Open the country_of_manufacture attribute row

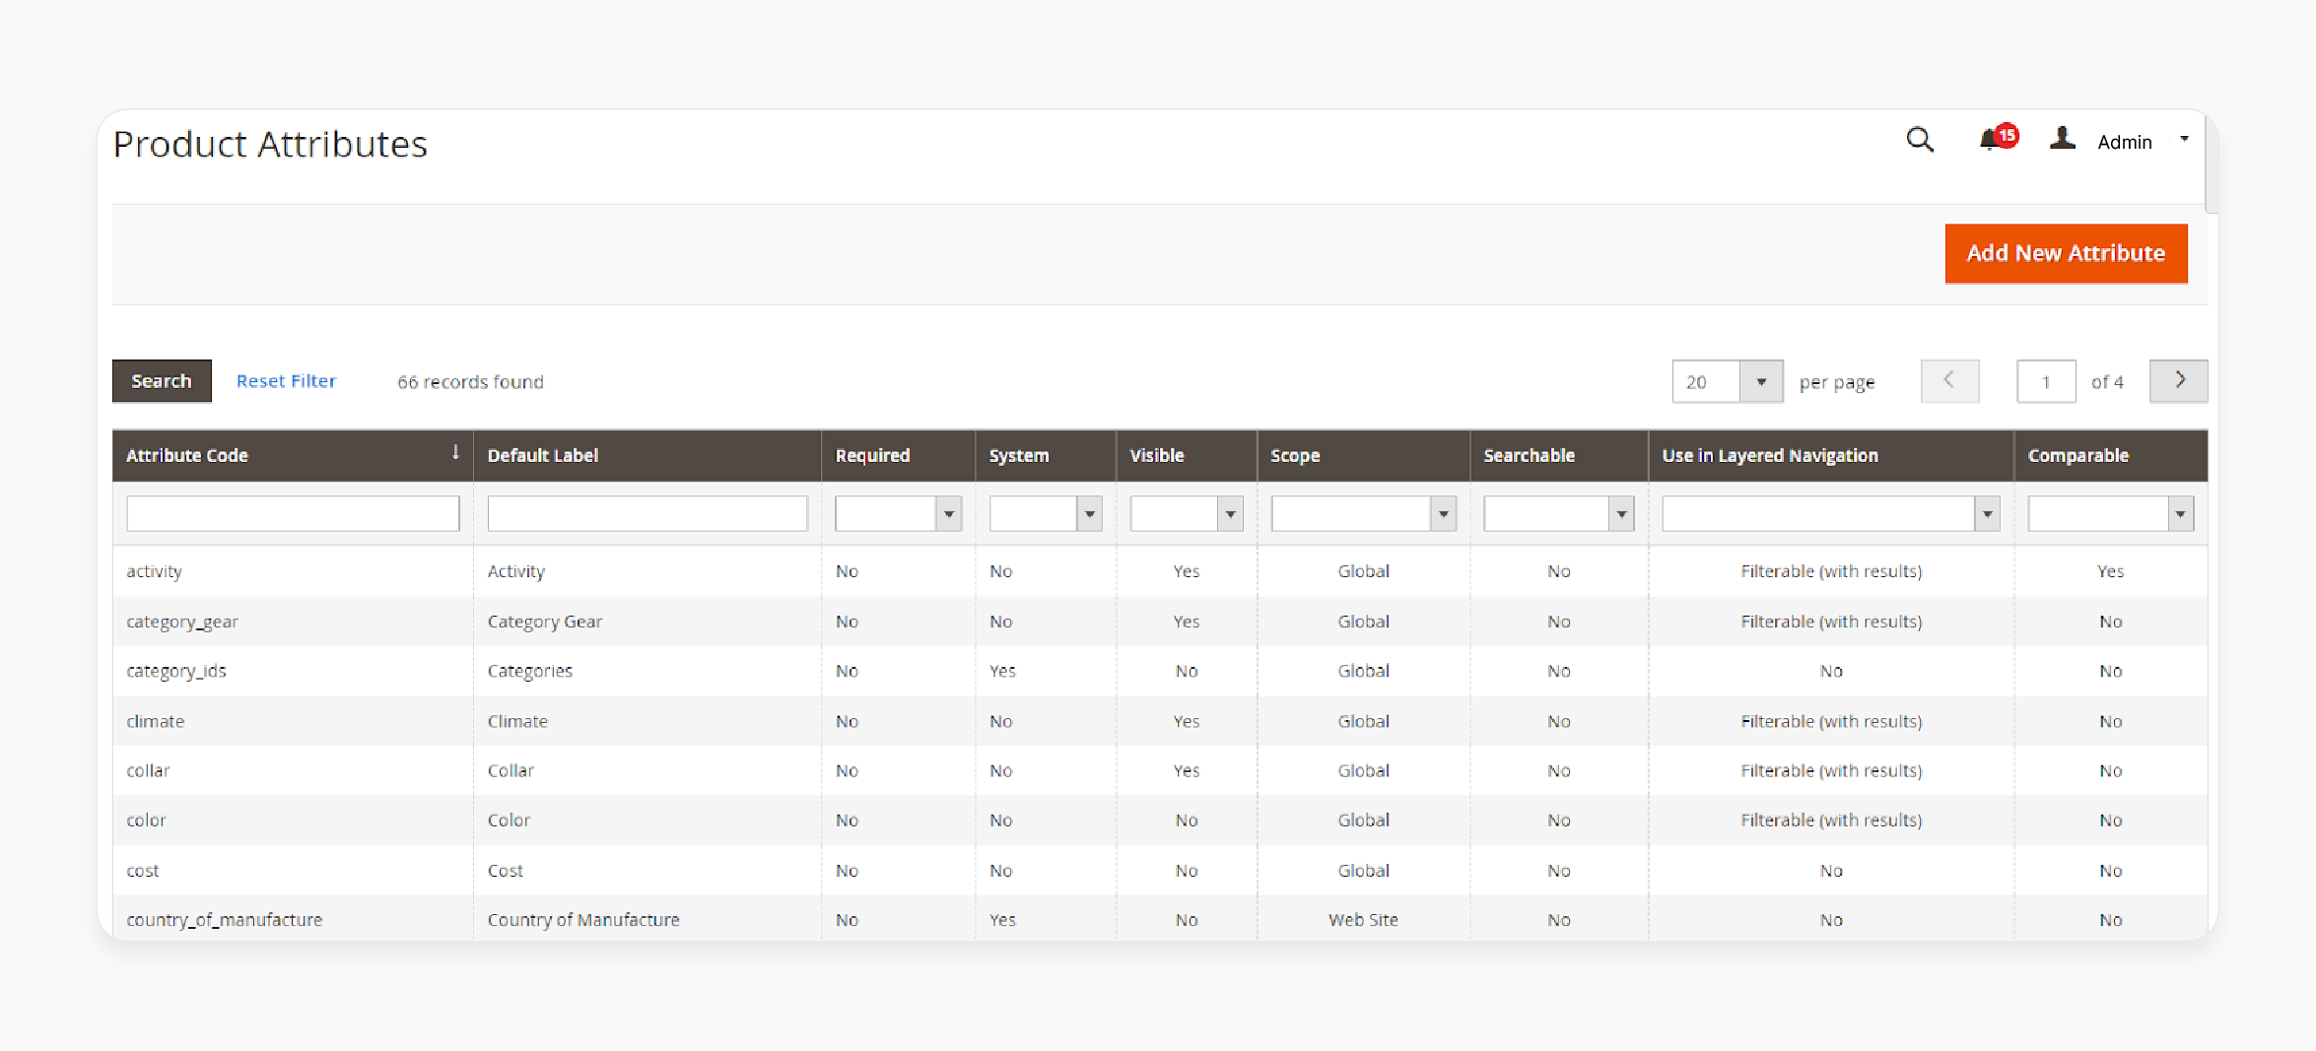tap(1160, 919)
